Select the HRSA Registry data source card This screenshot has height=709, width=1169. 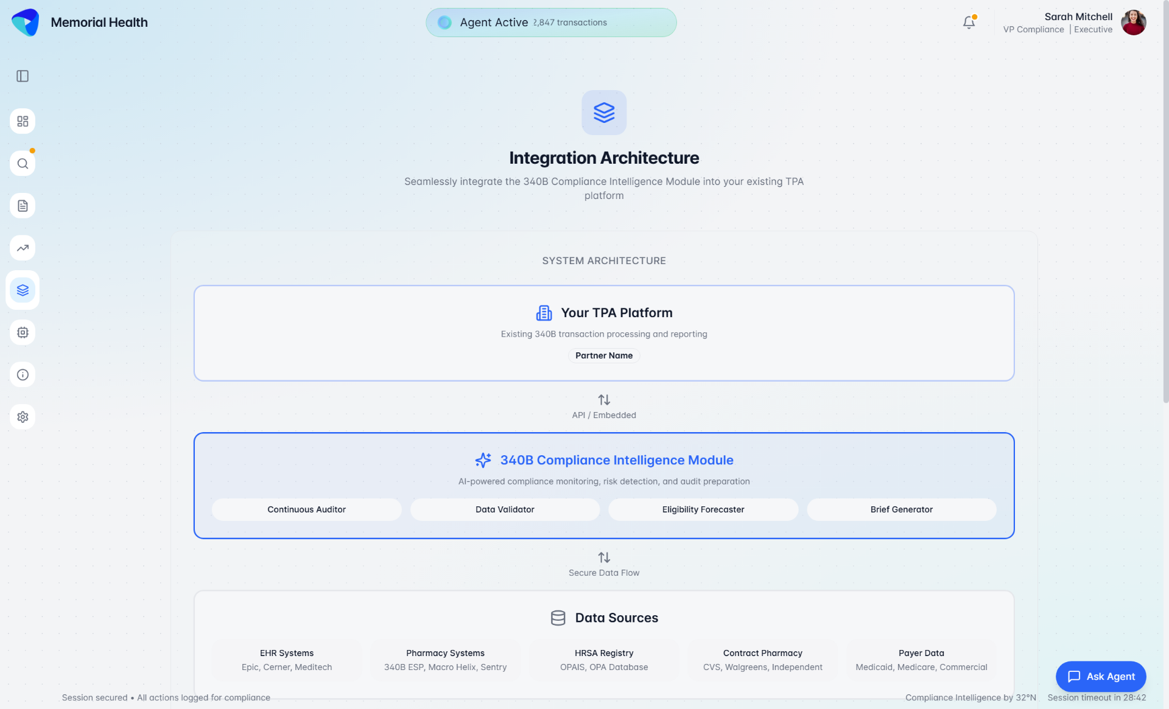click(604, 660)
